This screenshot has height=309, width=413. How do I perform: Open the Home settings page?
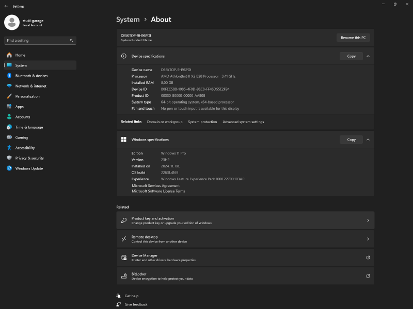click(40, 55)
